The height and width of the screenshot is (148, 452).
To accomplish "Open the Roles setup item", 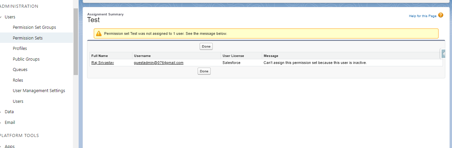I will coord(18,80).
